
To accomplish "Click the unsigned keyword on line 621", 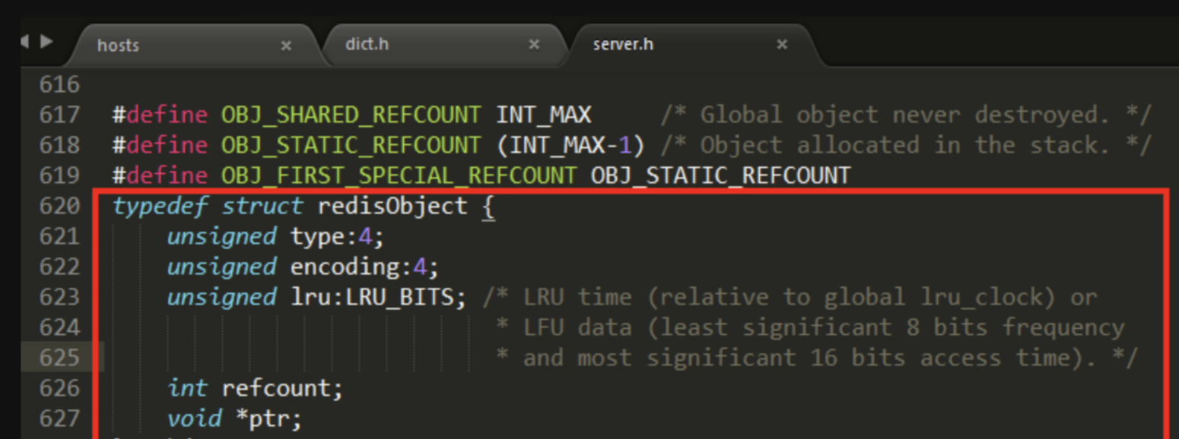I will pyautogui.click(x=221, y=237).
